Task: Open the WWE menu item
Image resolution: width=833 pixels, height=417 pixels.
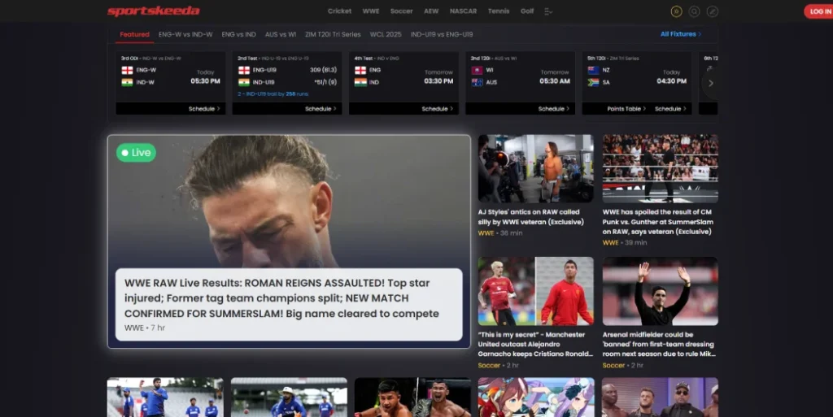Action: point(371,11)
